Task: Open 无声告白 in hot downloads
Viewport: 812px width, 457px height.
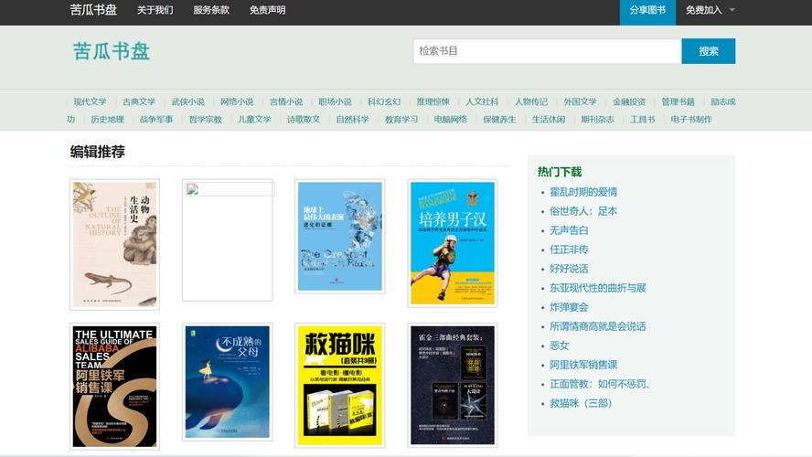Action: tap(569, 230)
